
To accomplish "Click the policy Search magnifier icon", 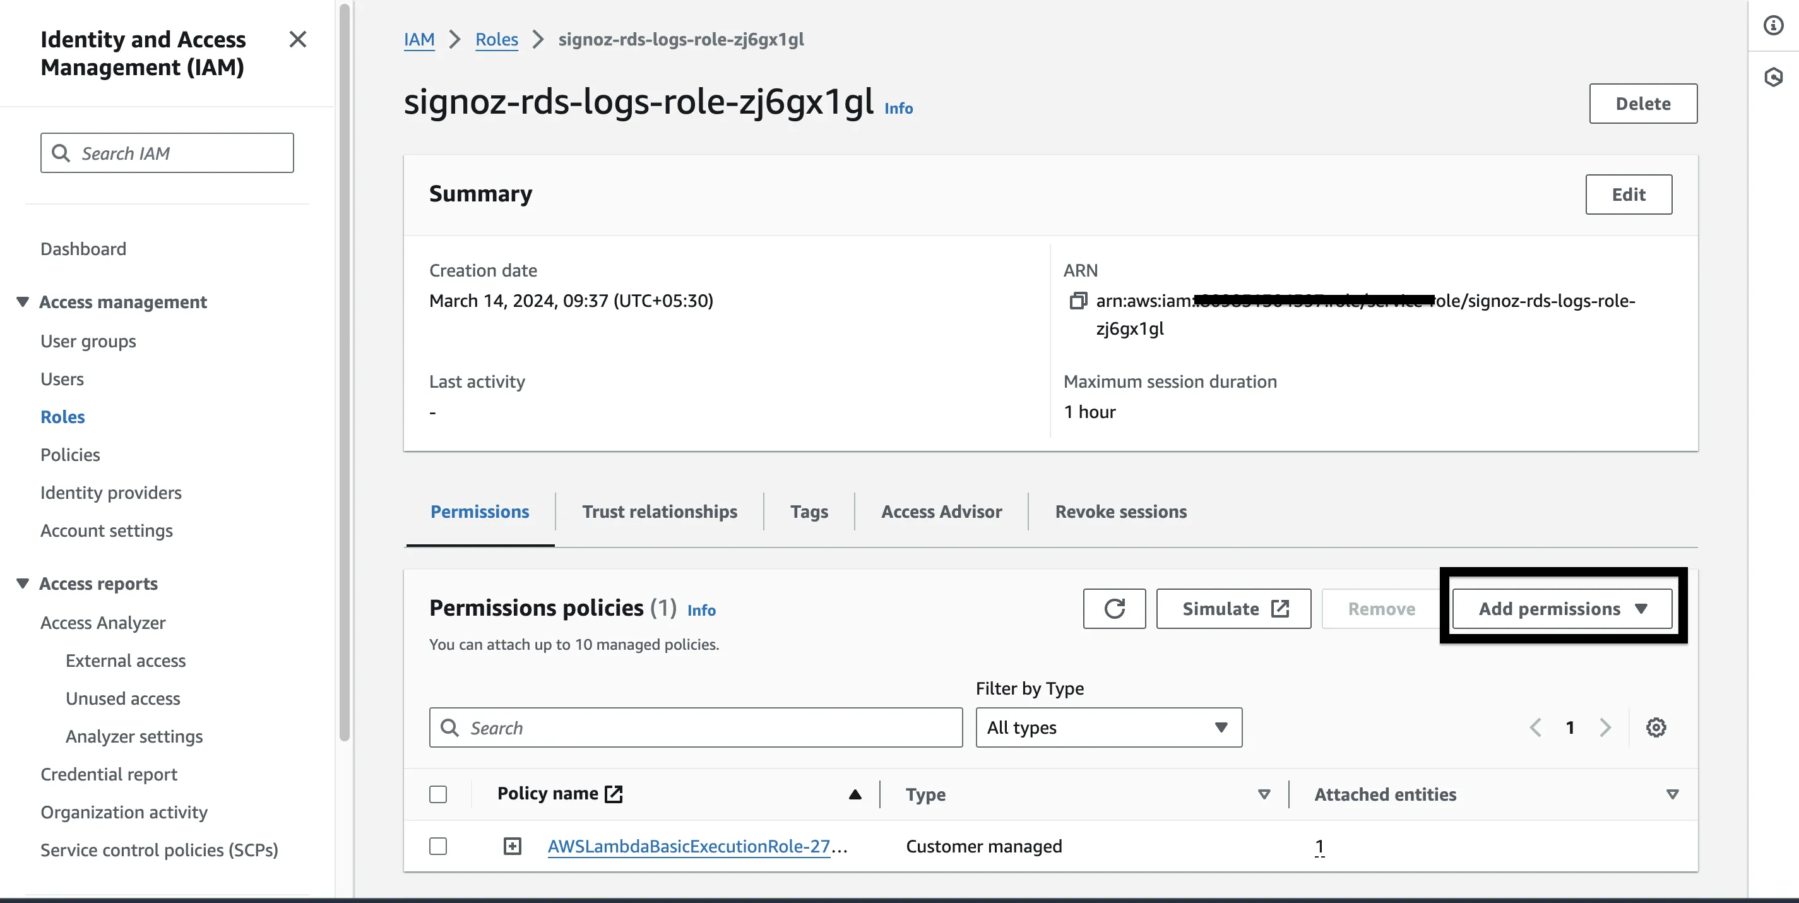I will [x=451, y=727].
